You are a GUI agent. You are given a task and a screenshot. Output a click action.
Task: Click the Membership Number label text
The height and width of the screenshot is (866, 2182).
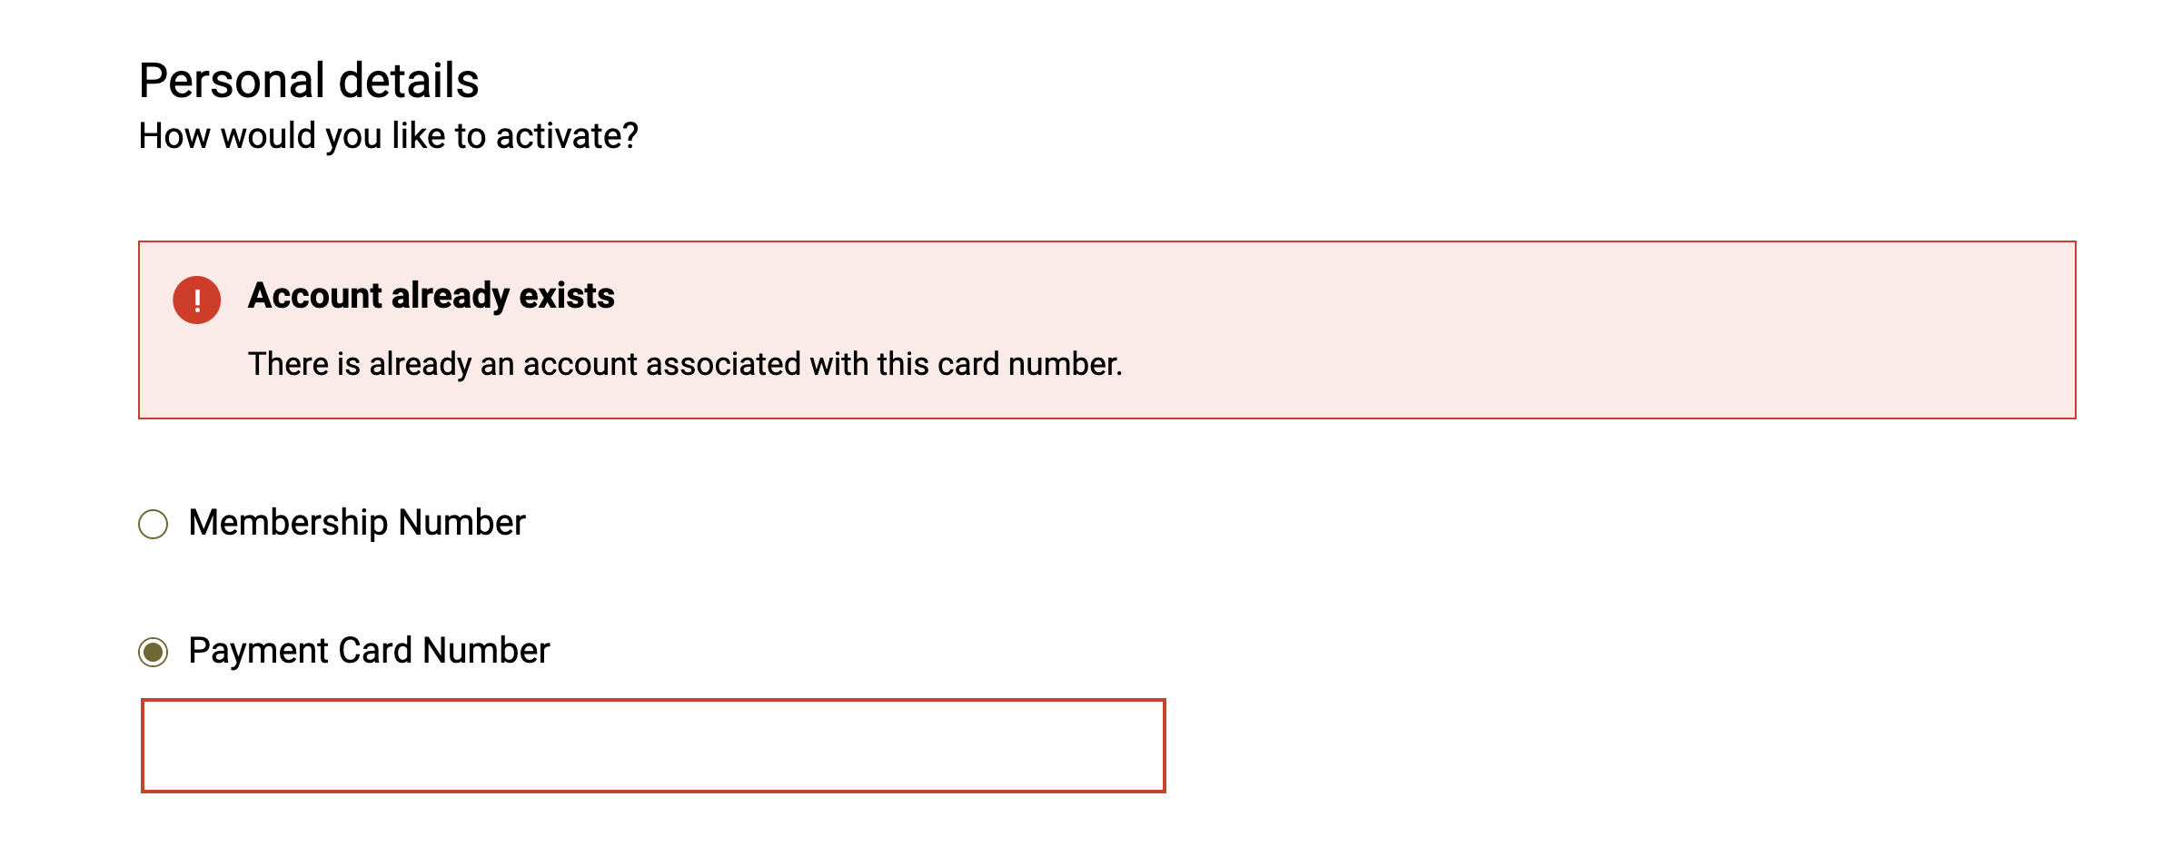(356, 523)
